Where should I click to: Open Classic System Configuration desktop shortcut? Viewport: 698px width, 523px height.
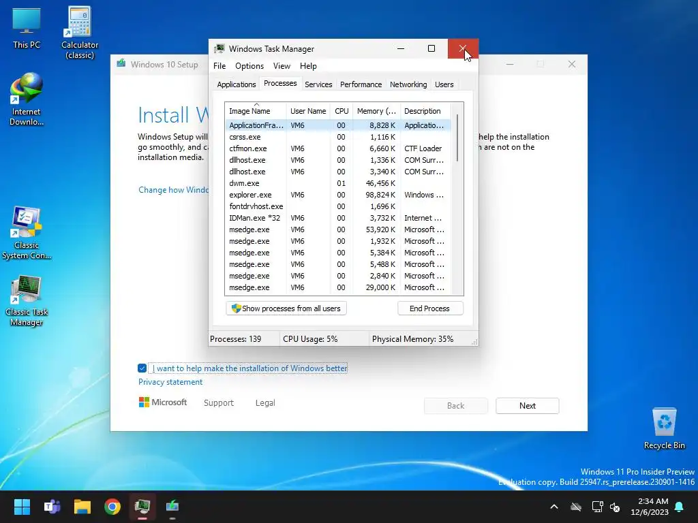click(x=27, y=233)
